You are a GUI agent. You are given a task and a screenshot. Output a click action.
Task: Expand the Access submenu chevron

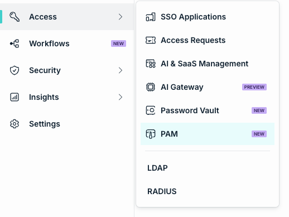[121, 17]
